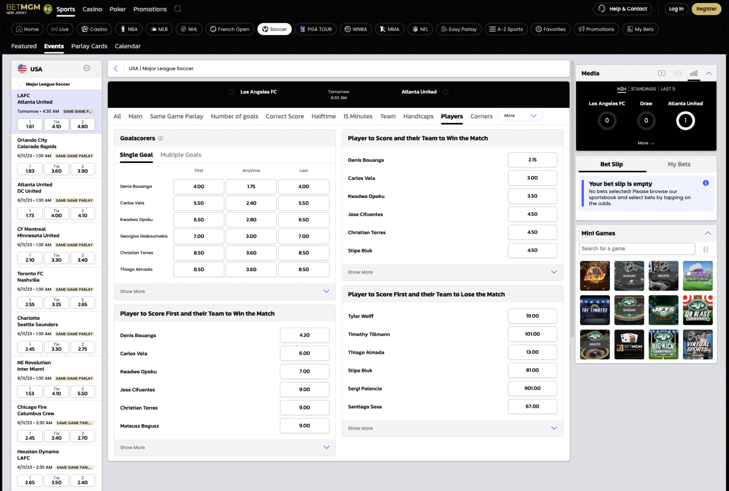Click the Register button

(706, 9)
